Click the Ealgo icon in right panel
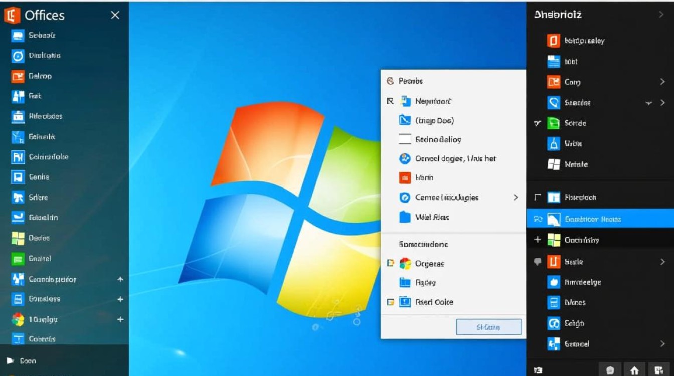 pyautogui.click(x=553, y=323)
